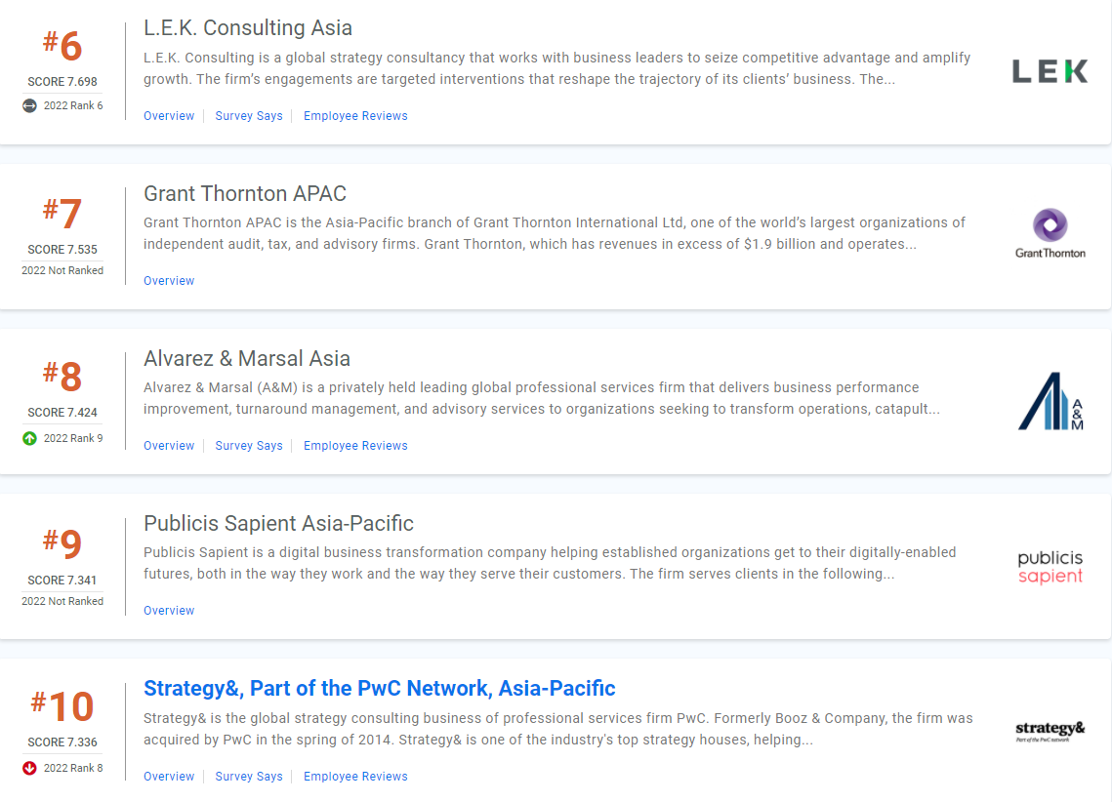Select the #9 rank number

[62, 543]
